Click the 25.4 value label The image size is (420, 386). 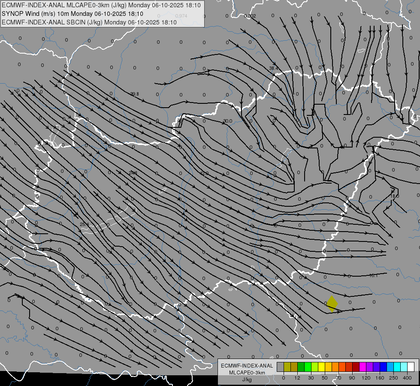click(84, 224)
